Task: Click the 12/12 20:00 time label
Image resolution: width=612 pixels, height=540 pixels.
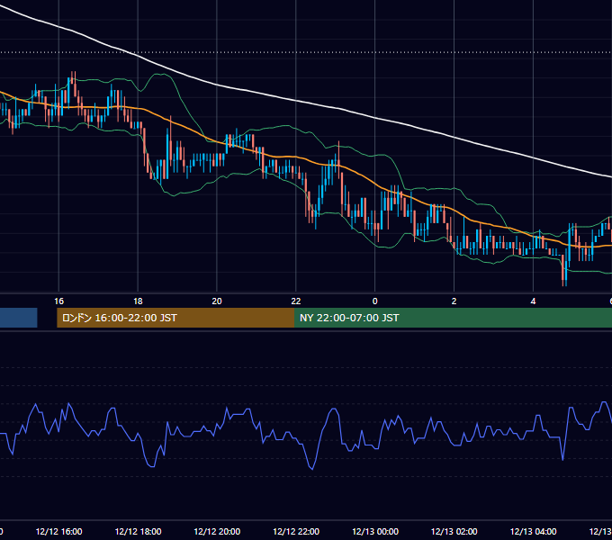Action: point(217,531)
